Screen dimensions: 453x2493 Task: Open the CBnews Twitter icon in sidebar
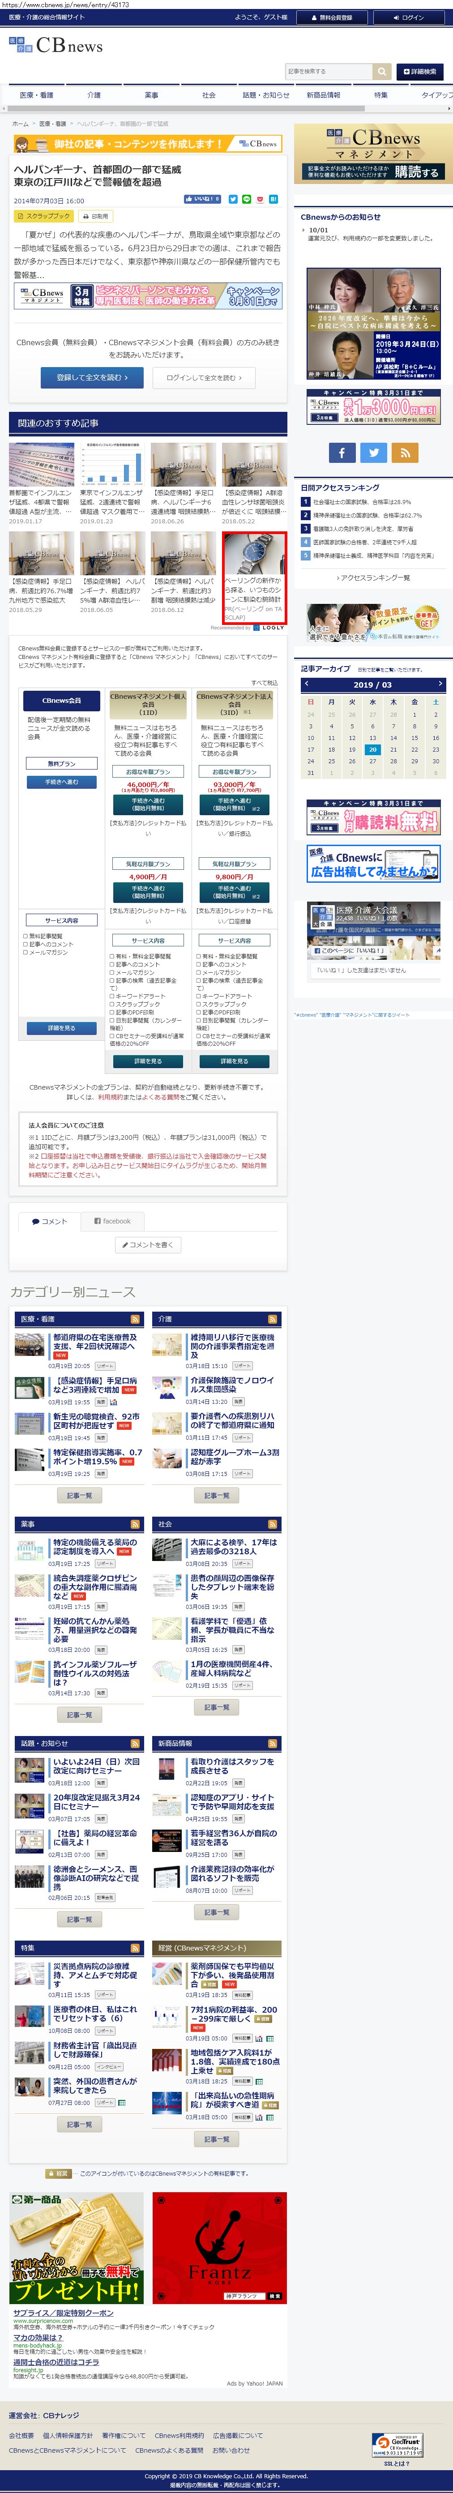(x=374, y=452)
